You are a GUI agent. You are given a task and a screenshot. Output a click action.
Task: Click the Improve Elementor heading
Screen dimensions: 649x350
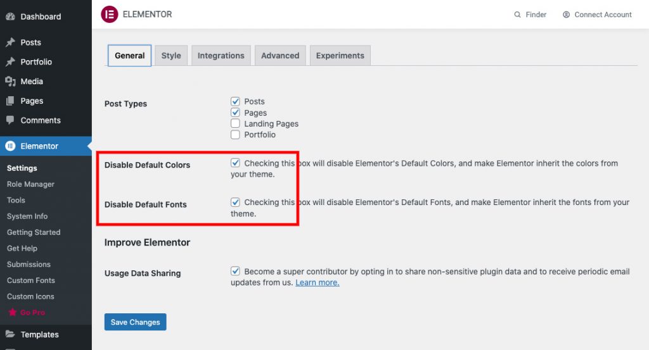pos(147,242)
